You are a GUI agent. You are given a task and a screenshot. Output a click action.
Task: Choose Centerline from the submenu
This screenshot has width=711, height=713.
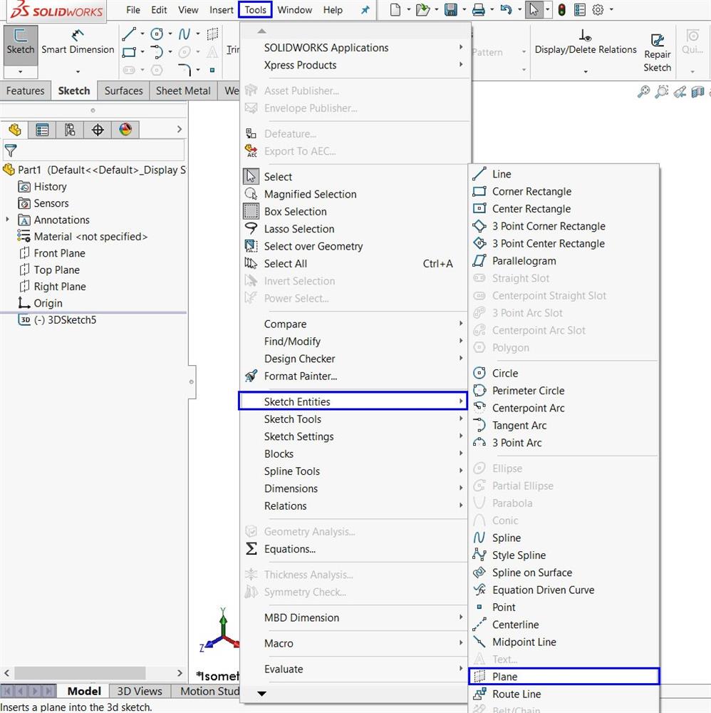click(x=564, y=625)
